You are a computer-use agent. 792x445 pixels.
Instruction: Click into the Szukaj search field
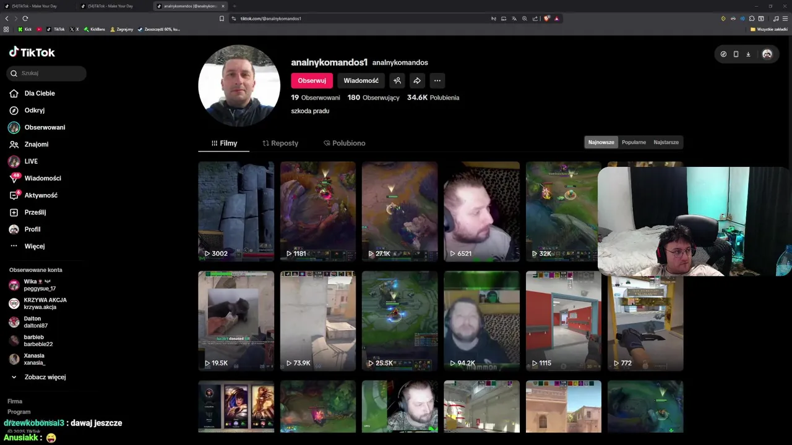[x=46, y=73]
